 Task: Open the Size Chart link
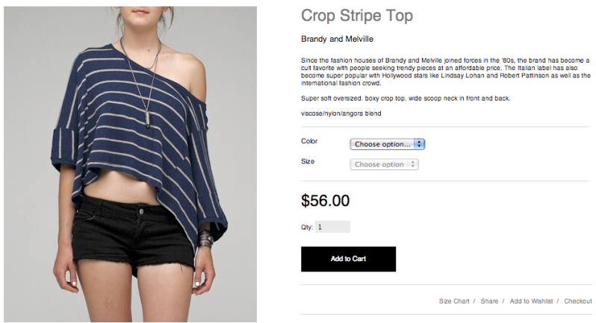point(454,301)
